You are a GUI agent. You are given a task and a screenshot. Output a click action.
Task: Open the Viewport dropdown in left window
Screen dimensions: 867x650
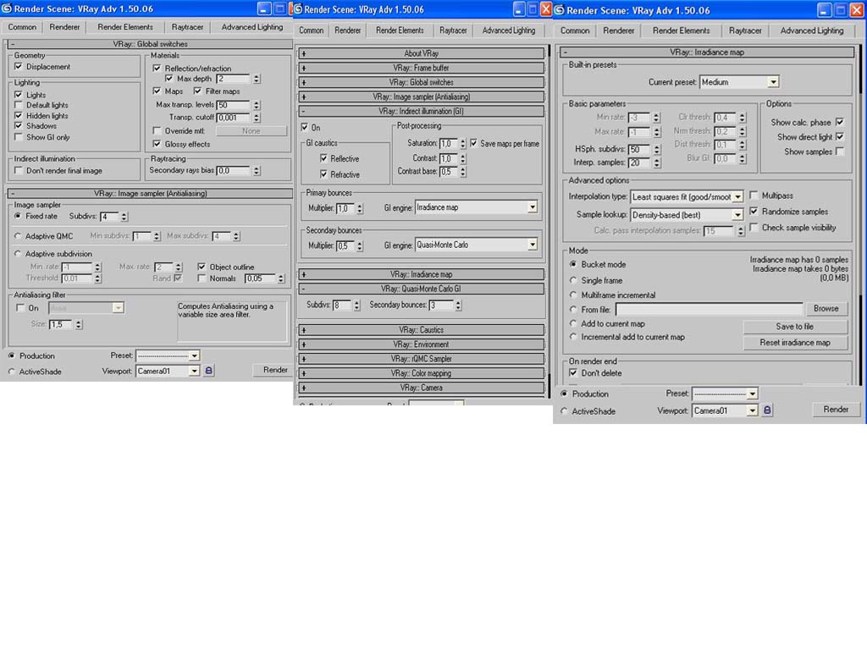(194, 371)
